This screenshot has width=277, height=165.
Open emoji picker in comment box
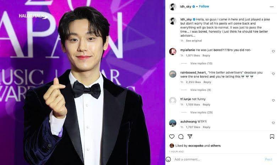tap(168, 159)
